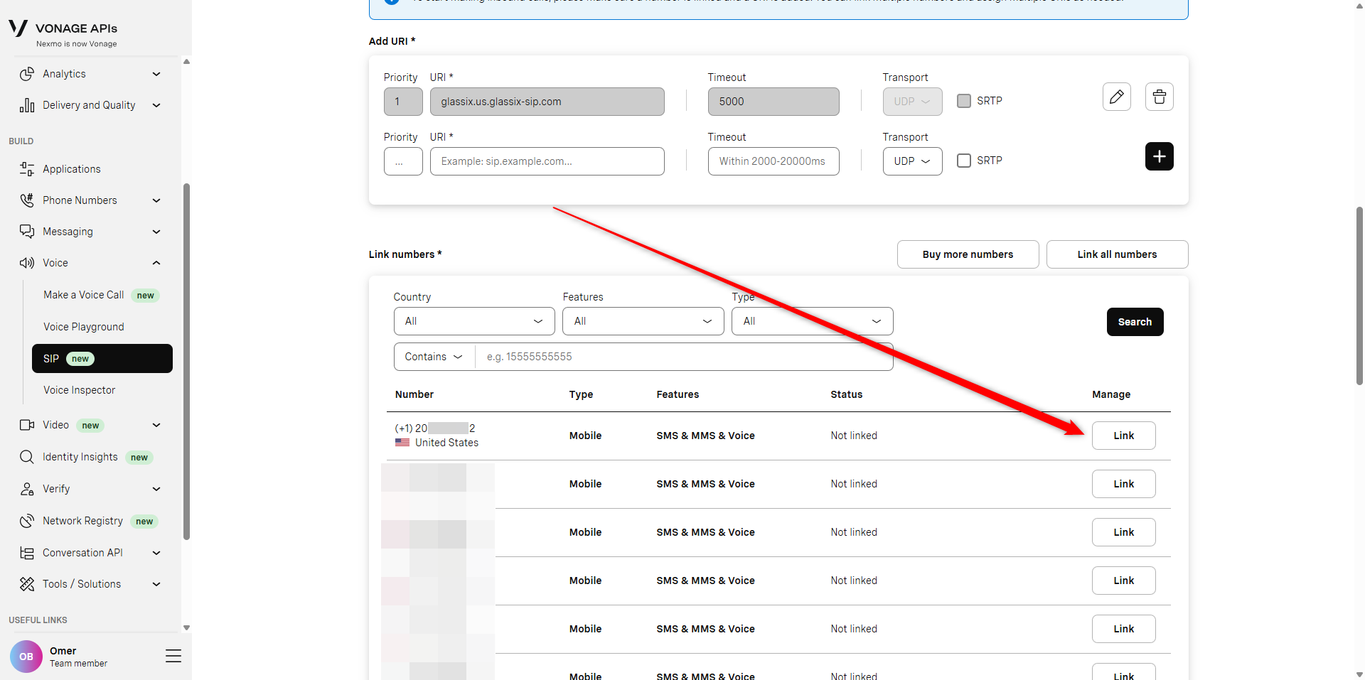Click the Video camera icon
The image size is (1365, 680).
[27, 425]
